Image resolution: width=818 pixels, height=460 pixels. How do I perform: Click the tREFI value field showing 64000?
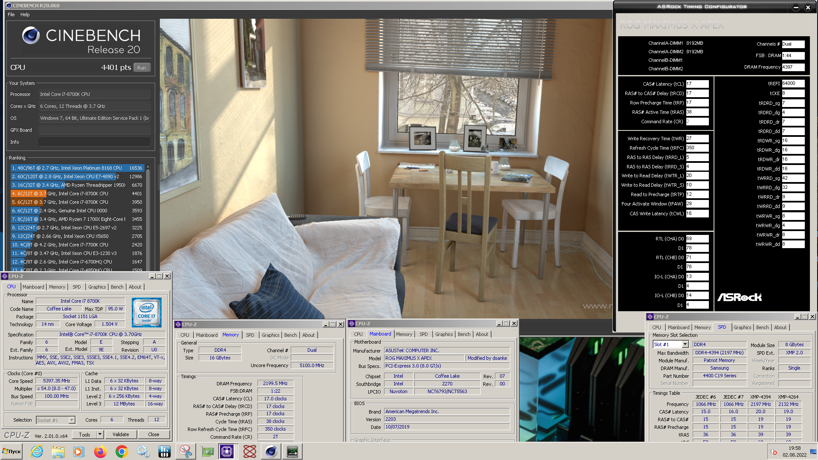[793, 84]
